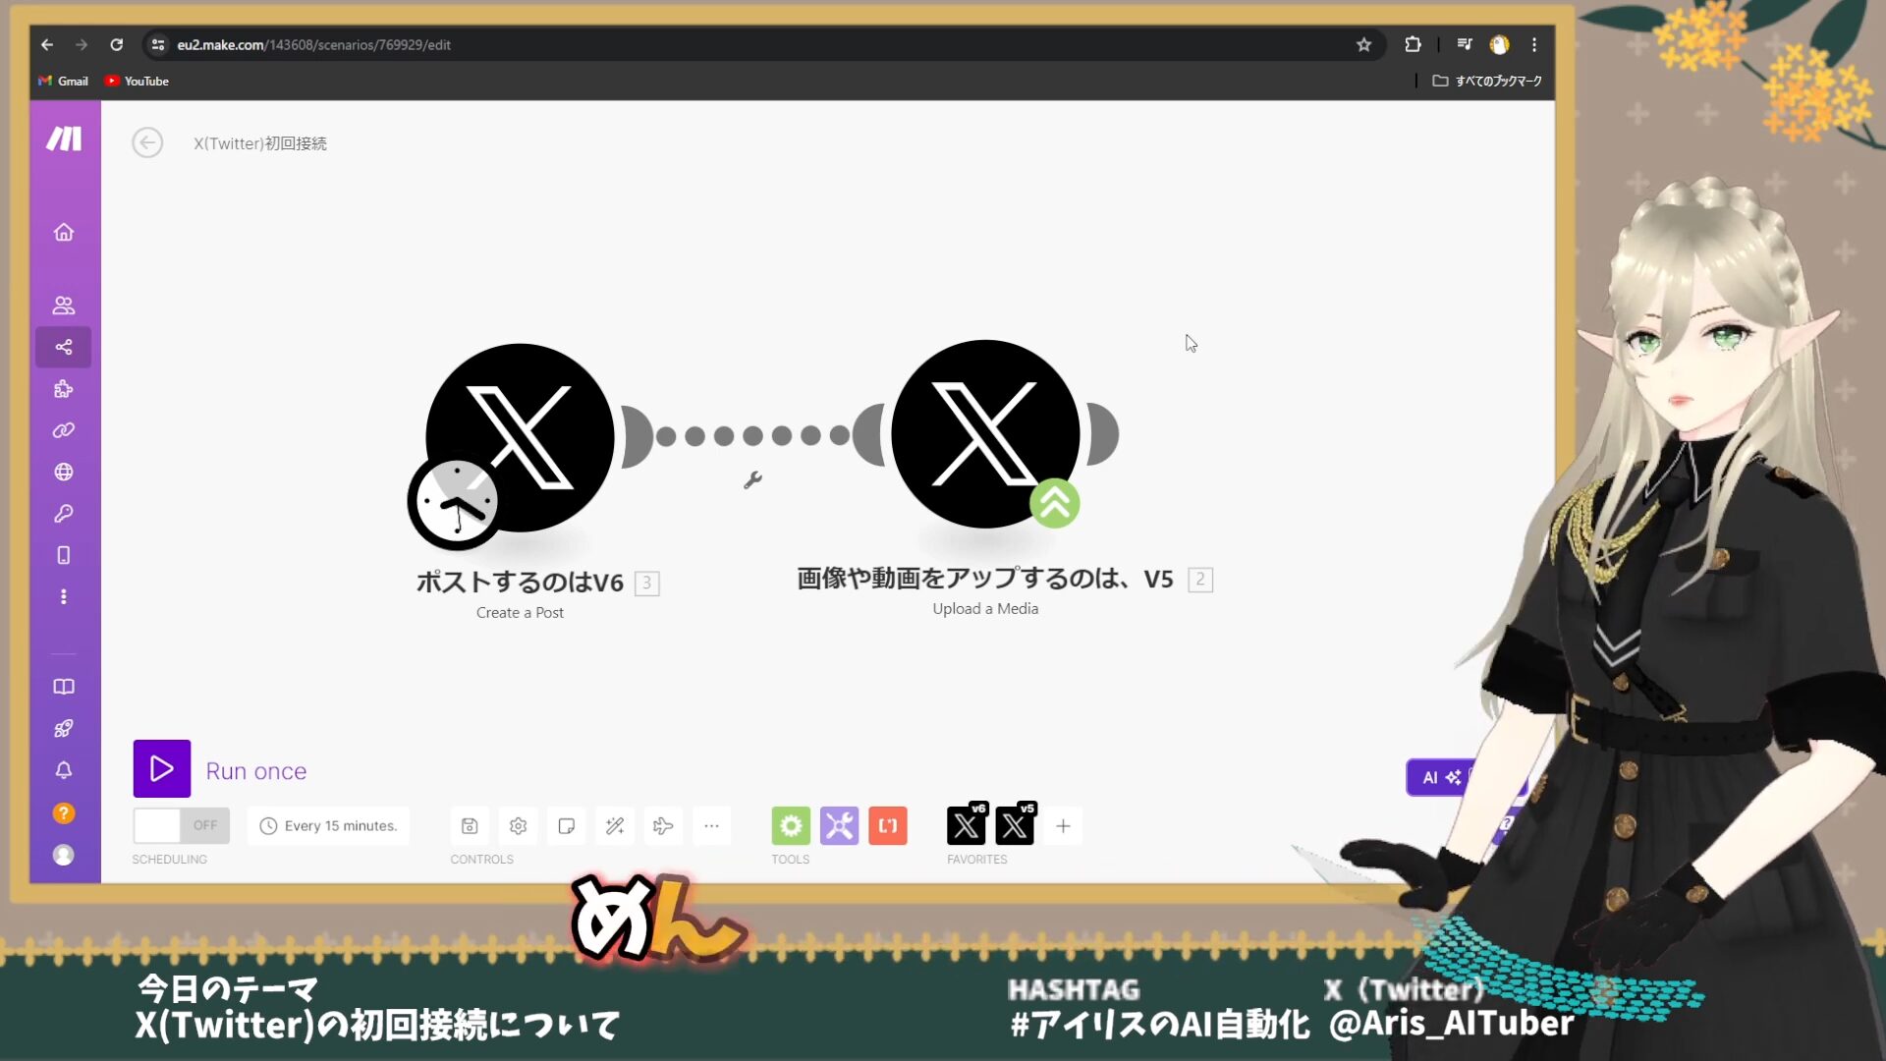Edit scenario name X(Twitter)初回接続

(x=260, y=143)
